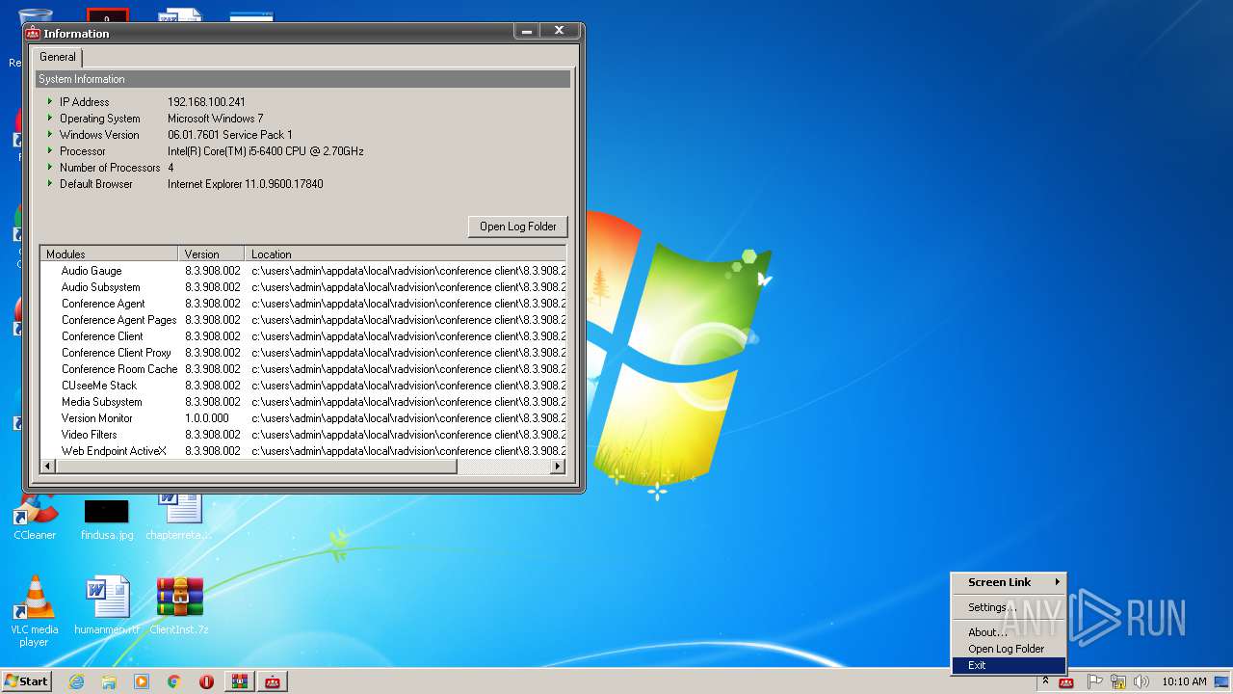
Task: Select the Conference Room Cache row
Action: pos(302,369)
